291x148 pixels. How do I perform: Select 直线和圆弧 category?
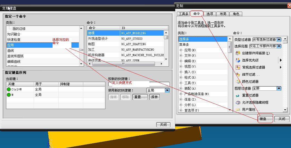click(43, 56)
